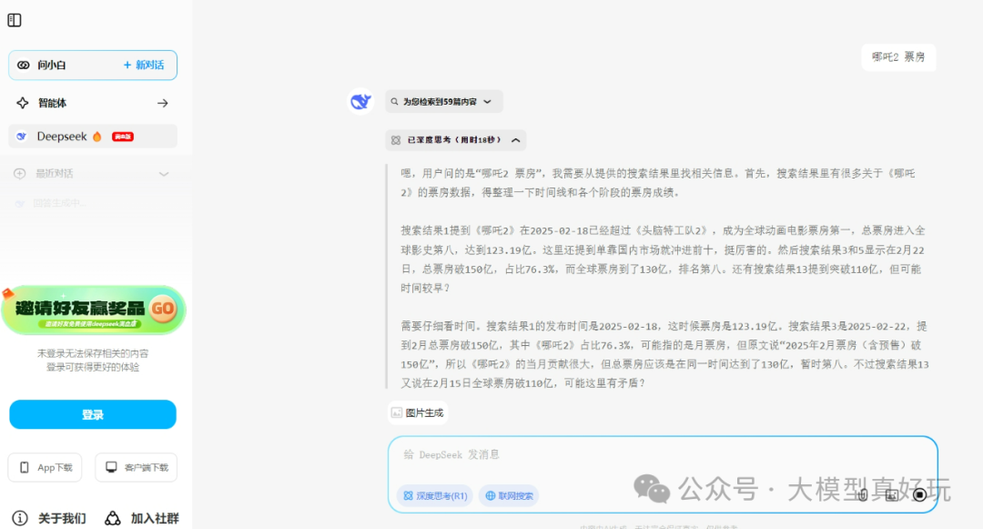Click the search magnifier icon in results chip
The image size is (983, 529).
(394, 102)
